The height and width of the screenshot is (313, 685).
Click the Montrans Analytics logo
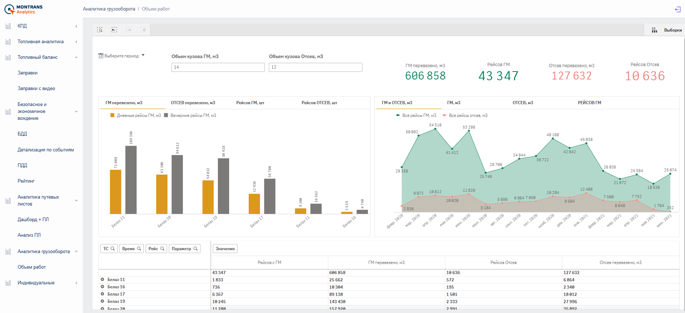coord(23,9)
